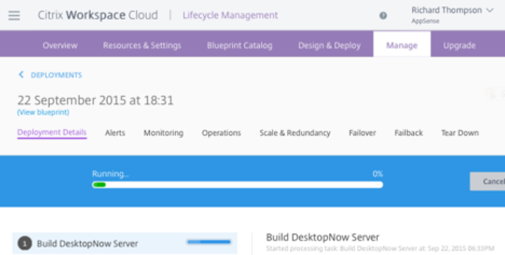505x255 pixels.
Task: Click the step number 1 circle icon
Action: [x=25, y=243]
